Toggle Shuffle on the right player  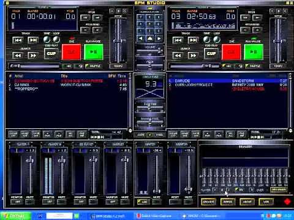253,66
